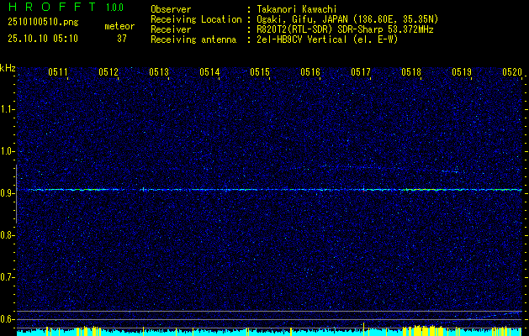This screenshot has height=336, width=529.
Task: Click the 0512 time axis label
Action: pos(108,72)
